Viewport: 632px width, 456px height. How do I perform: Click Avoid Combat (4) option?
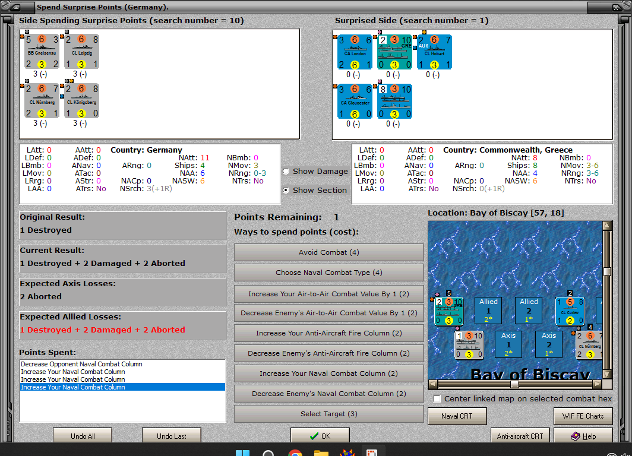pyautogui.click(x=329, y=252)
